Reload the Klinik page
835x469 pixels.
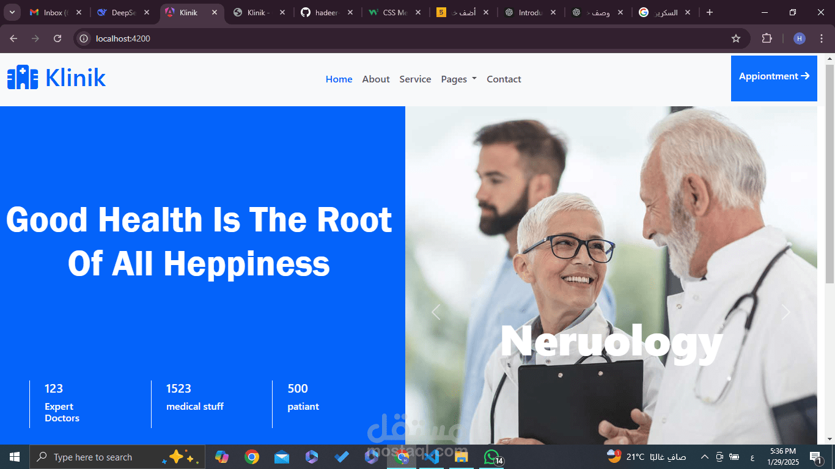pos(57,38)
